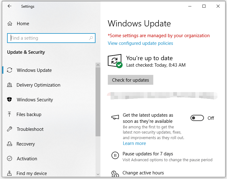Click the megaphone icon for latest updates

(x=115, y=117)
